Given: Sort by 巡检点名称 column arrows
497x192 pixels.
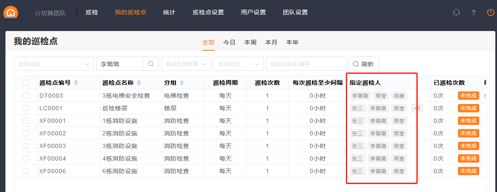Looking at the screenshot, I should click(139, 83).
